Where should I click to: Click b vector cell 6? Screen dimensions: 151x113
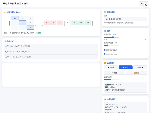75,23
